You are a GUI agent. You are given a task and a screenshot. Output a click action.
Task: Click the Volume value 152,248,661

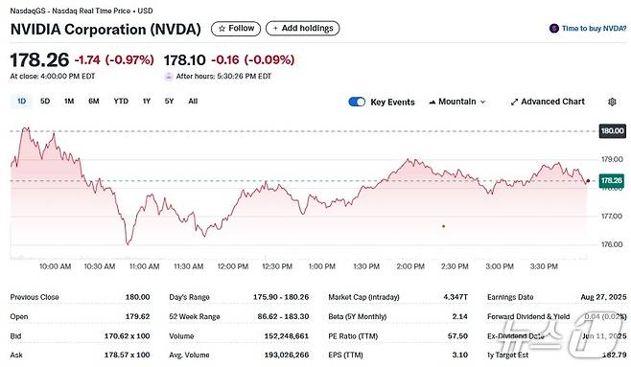287,336
